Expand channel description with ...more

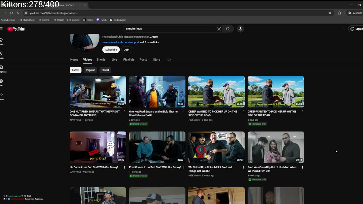point(153,37)
